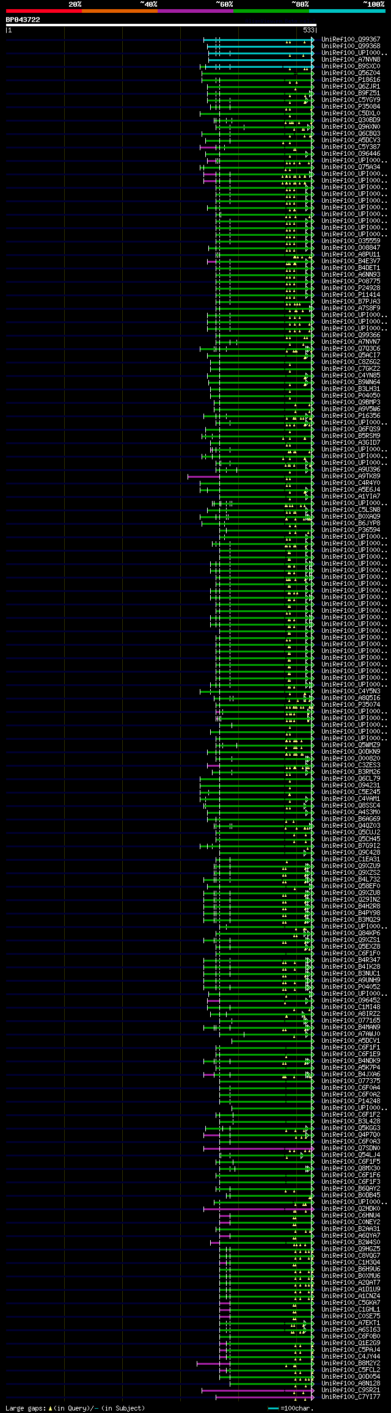This screenshot has width=391, height=1413.
Task: Select the UniRef100_B3MQ29 label
Action: coord(351,919)
